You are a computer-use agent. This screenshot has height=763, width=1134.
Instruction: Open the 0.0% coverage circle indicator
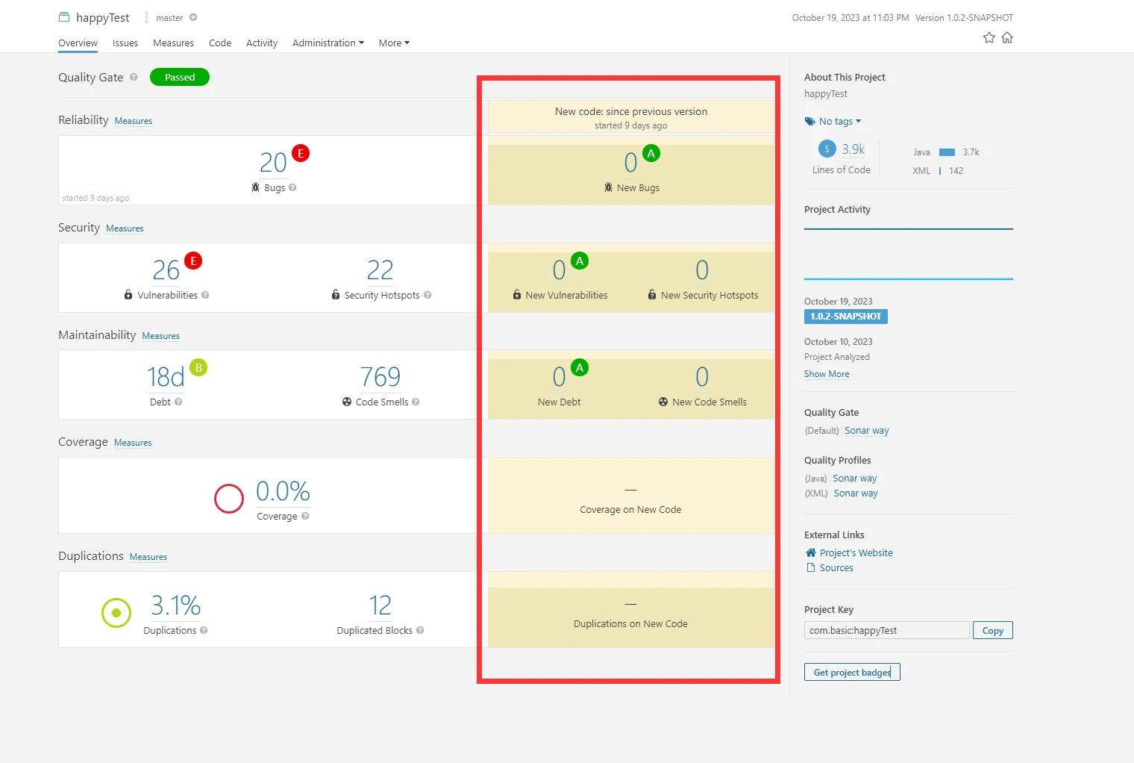click(229, 499)
